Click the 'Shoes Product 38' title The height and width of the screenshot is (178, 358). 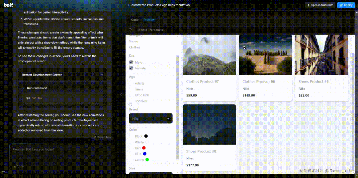[x=201, y=151]
